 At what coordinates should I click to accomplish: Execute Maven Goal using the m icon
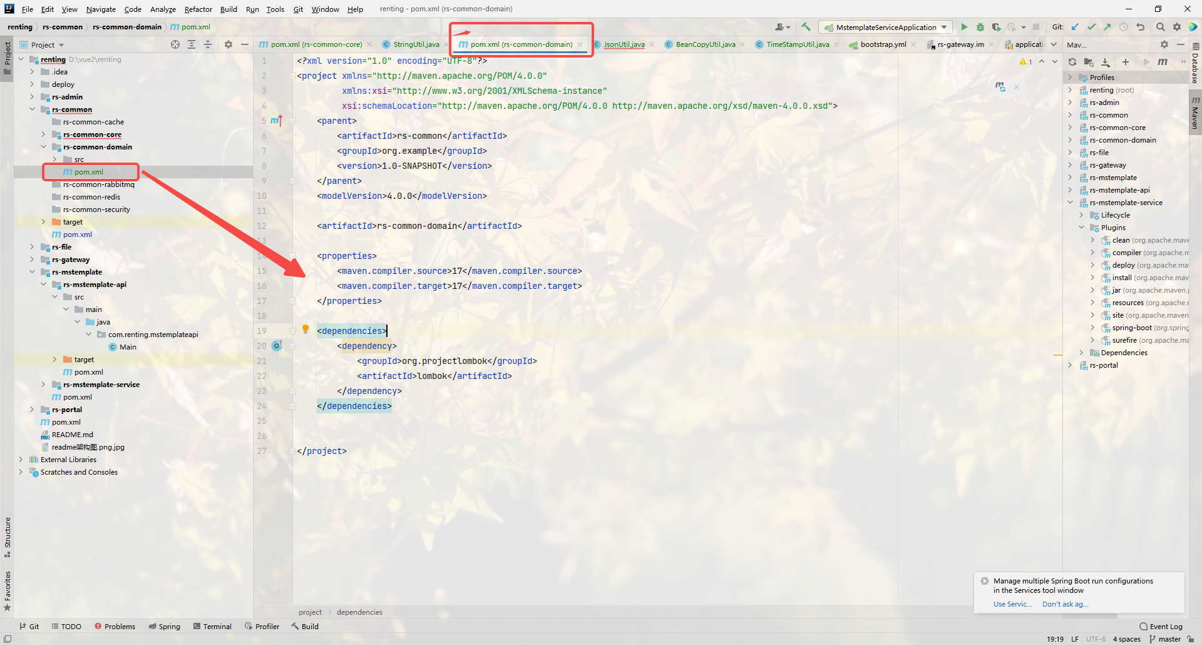(1164, 62)
